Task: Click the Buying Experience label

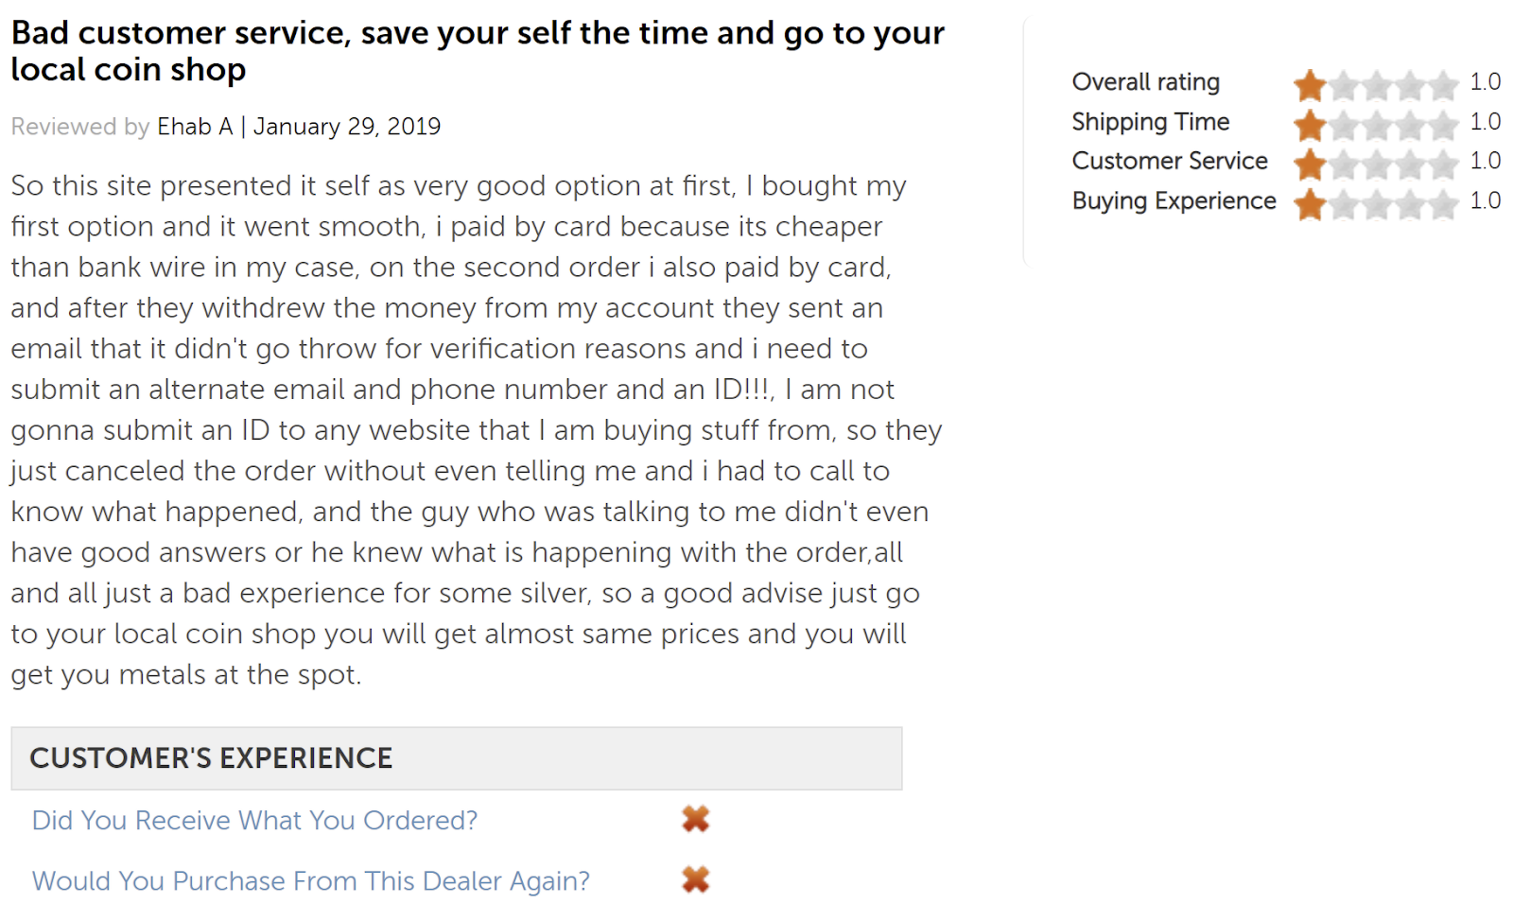Action: (1174, 200)
